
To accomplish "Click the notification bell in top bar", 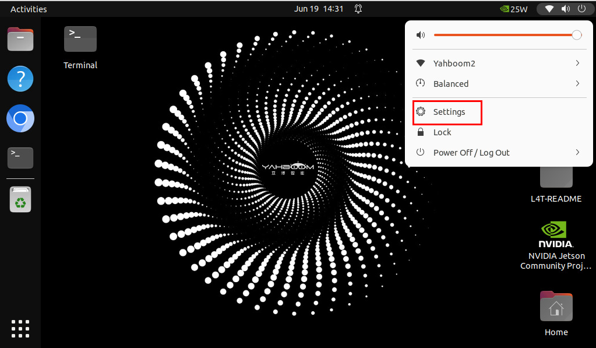I will [358, 9].
